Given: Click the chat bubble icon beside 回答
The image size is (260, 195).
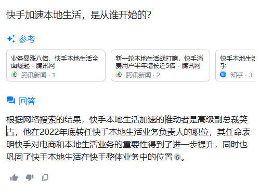Looking at the screenshot, I should click(x=11, y=100).
